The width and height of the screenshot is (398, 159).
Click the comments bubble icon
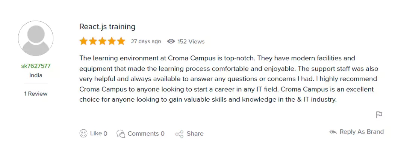pyautogui.click(x=121, y=133)
